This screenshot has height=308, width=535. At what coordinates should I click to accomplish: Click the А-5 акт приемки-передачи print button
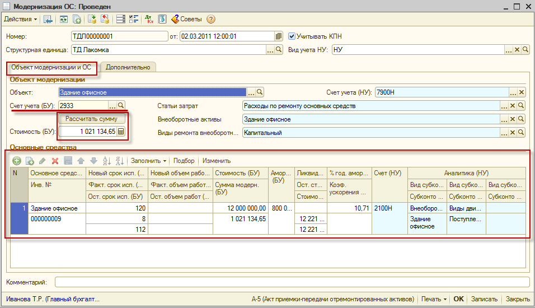tap(332, 299)
